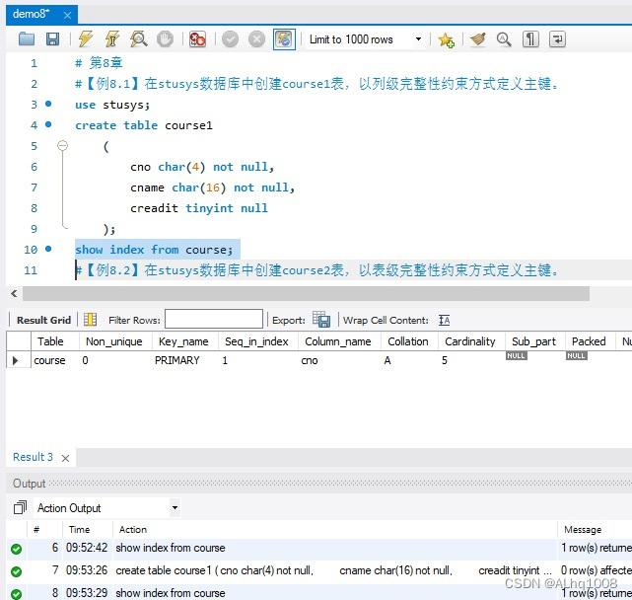632x600 pixels.
Task: Select output row 6 'show index from course'
Action: (x=319, y=548)
